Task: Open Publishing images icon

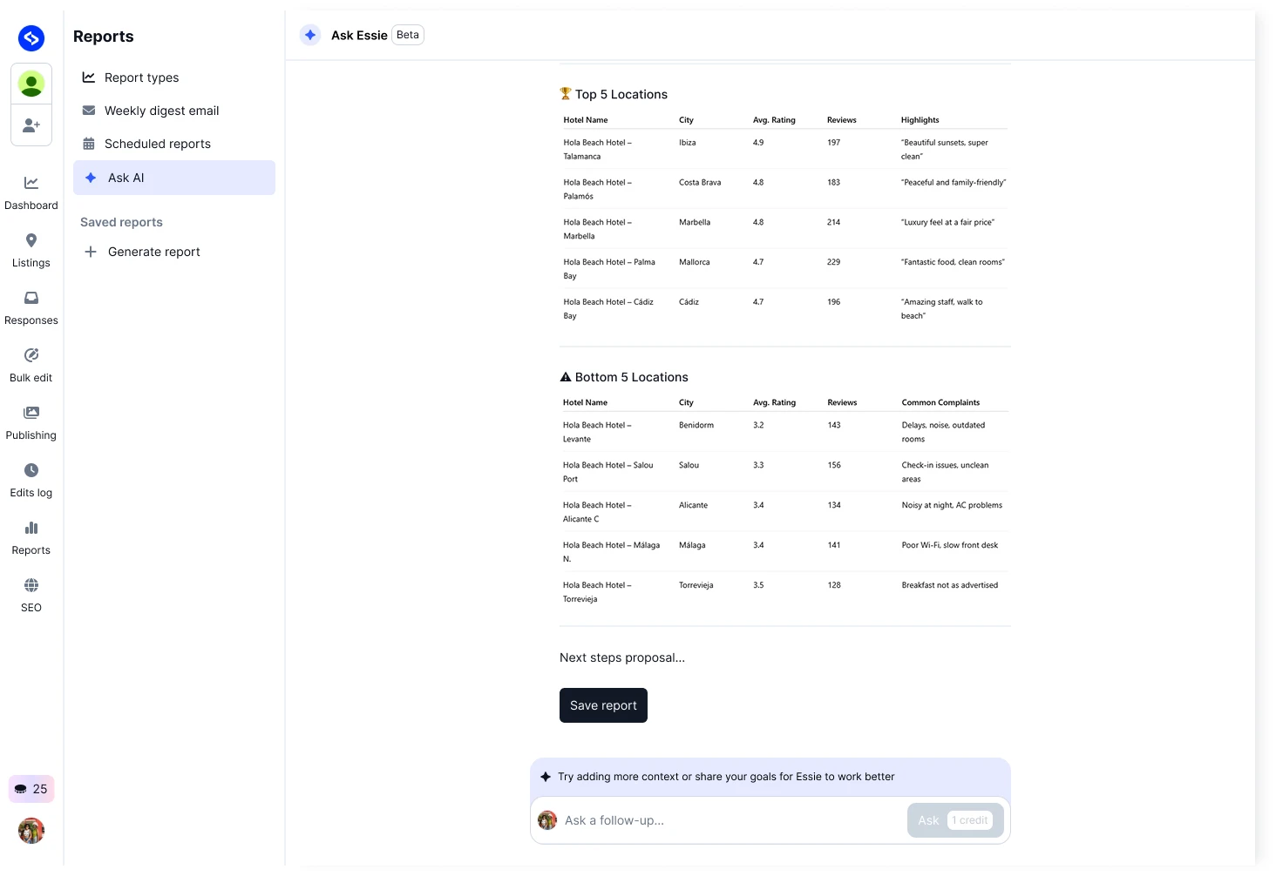Action: coord(31,413)
